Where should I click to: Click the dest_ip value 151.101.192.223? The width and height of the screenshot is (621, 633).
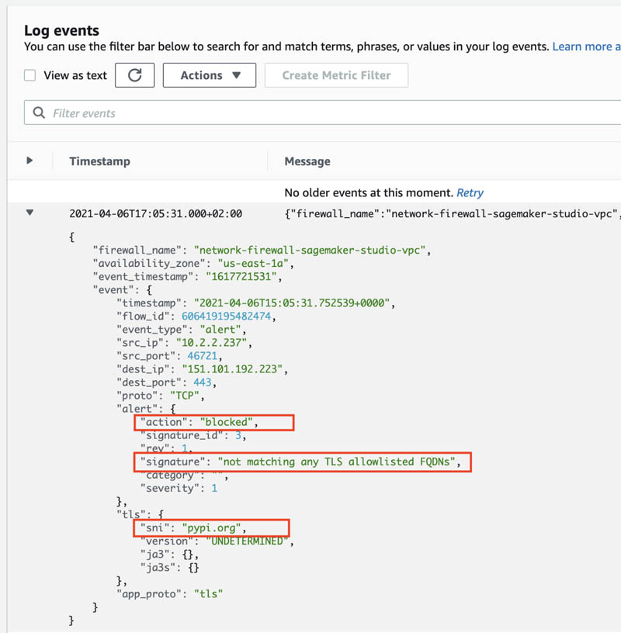click(232, 369)
